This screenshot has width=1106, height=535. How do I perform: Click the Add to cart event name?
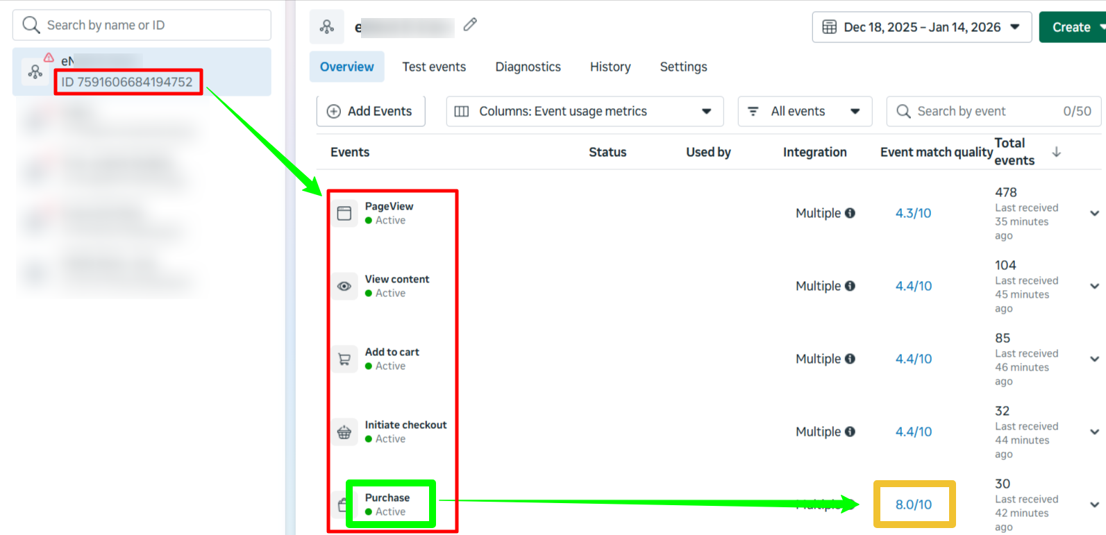point(392,352)
